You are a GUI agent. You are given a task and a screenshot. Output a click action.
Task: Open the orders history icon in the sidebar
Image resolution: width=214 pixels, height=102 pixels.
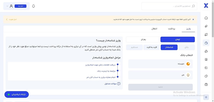pyautogui.click(x=206, y=68)
